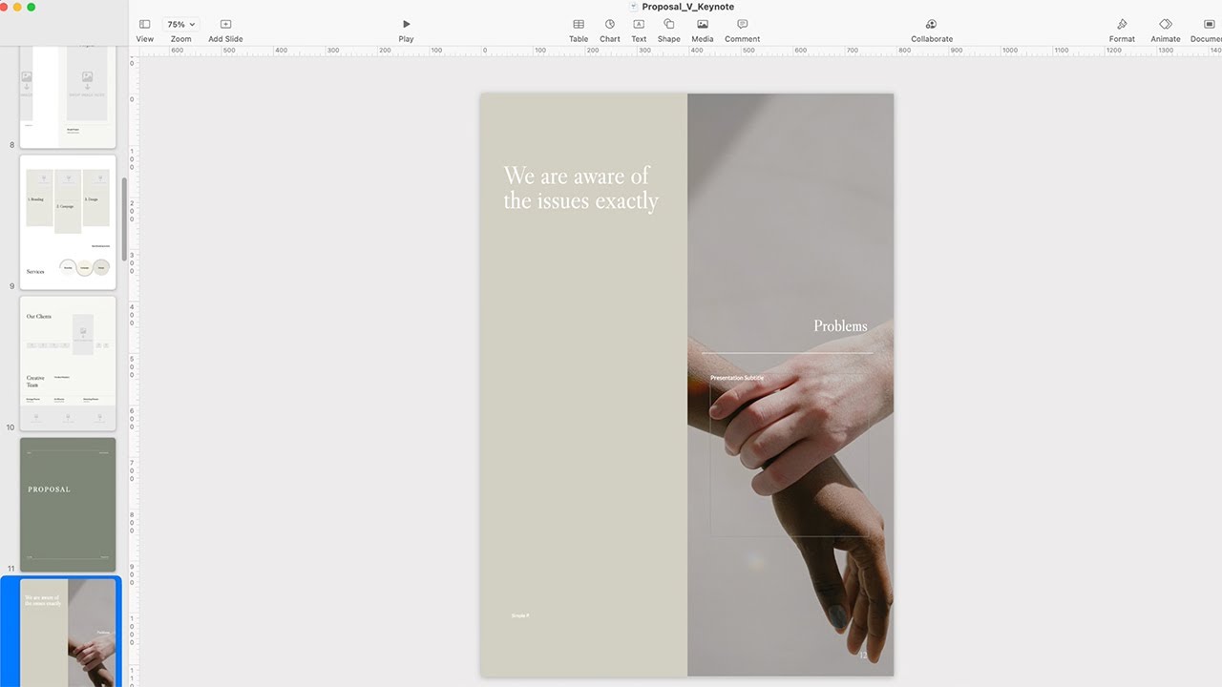The height and width of the screenshot is (687, 1222).
Task: Open the 75% zoom dropdown
Action: (x=180, y=24)
